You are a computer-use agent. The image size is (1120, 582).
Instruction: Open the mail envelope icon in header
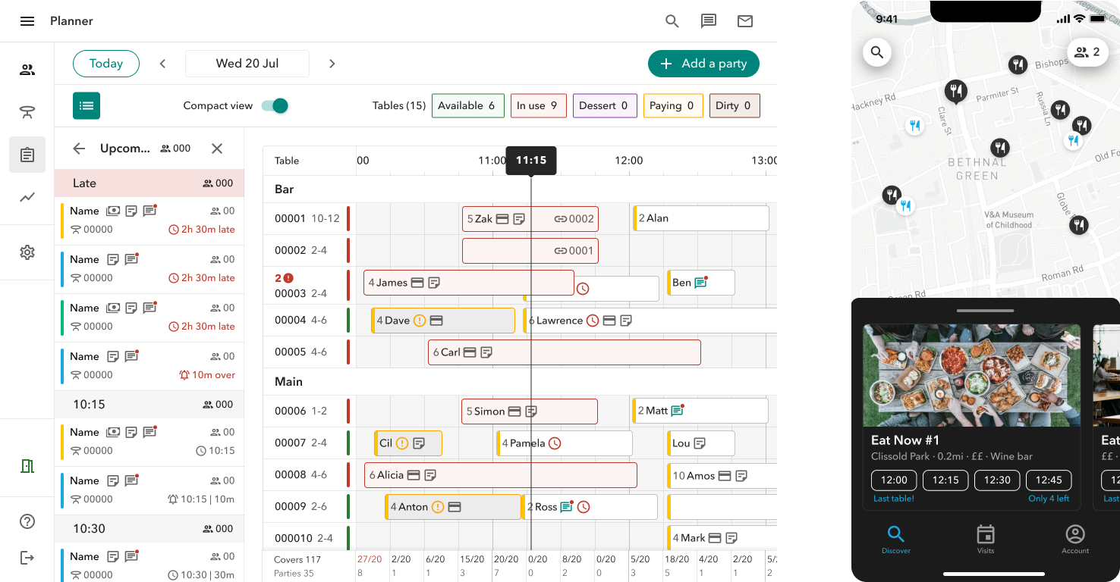(x=745, y=21)
